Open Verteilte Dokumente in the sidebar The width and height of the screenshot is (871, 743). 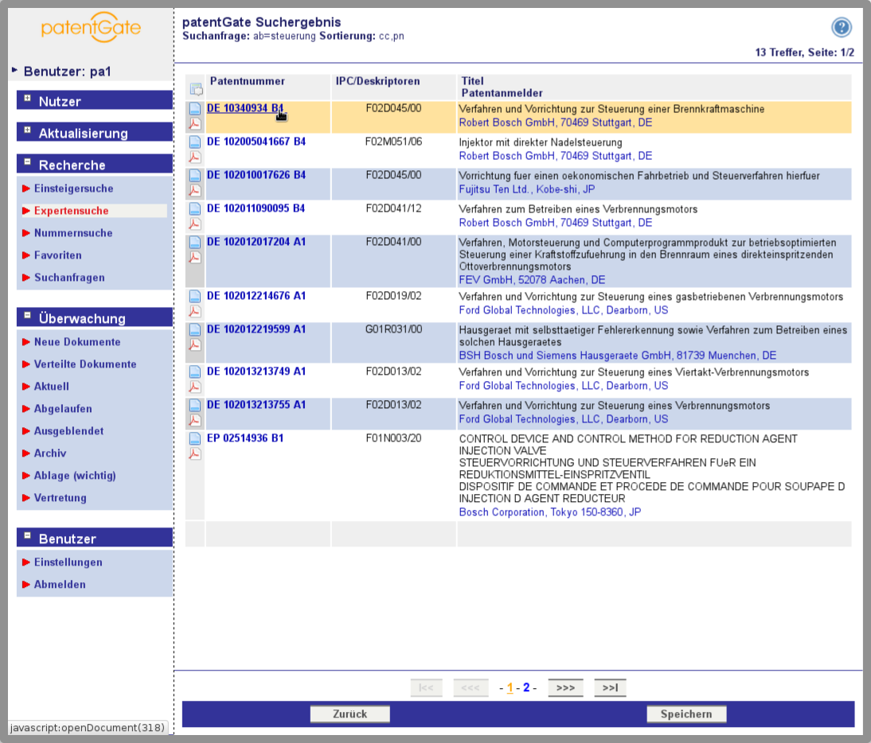point(85,364)
